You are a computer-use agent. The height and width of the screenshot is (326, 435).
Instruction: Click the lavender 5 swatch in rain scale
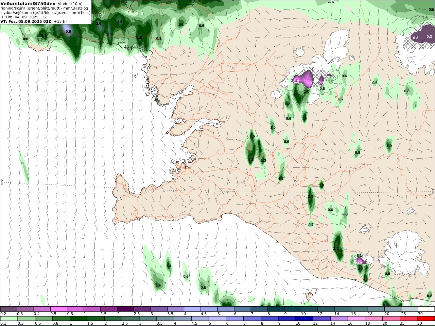pos(217,319)
